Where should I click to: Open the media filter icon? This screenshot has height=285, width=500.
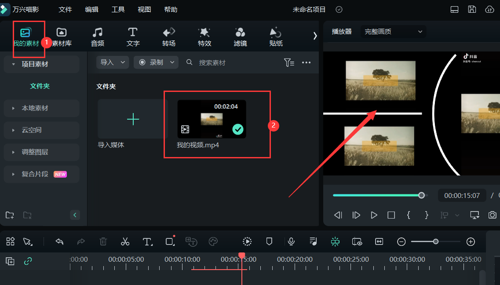coord(289,62)
